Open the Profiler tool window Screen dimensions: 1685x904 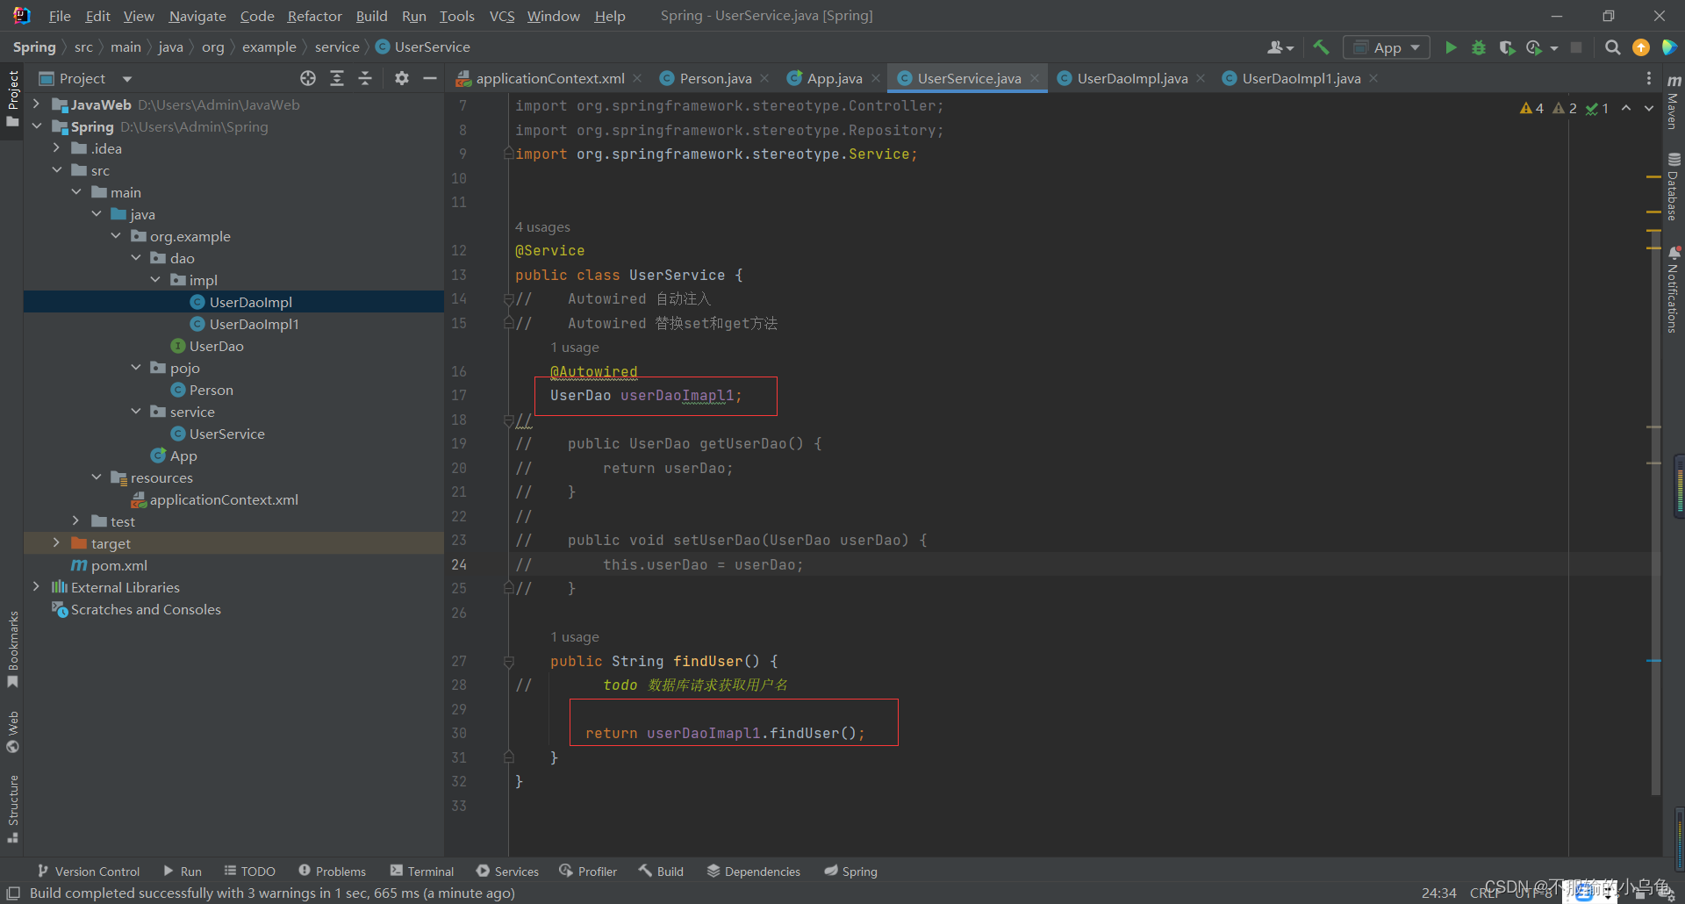pos(588,872)
